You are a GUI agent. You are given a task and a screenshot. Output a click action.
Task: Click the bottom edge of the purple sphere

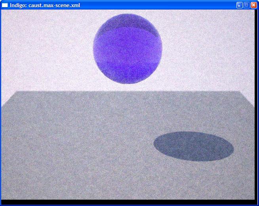(128, 82)
